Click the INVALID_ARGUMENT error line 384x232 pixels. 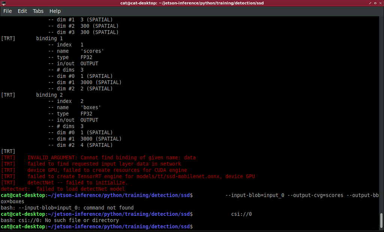click(97, 157)
